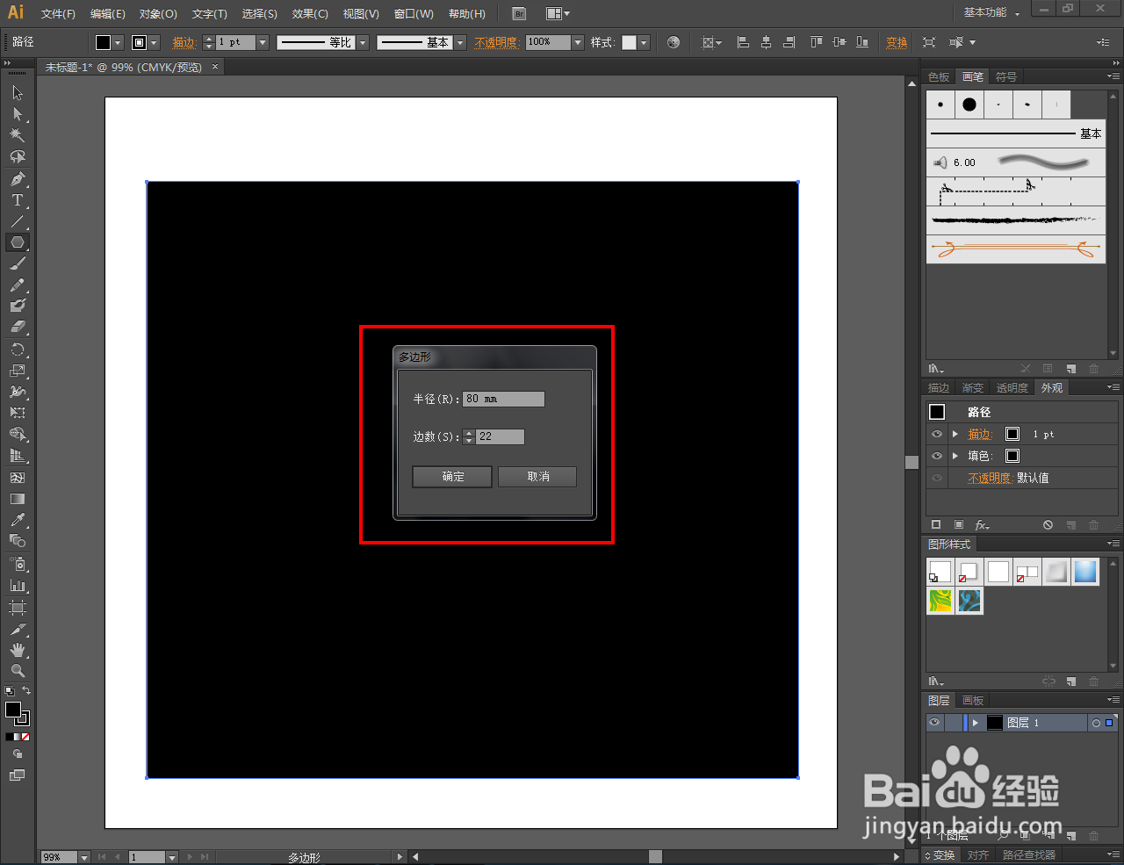Expand the 填色 row in appearance panel

(955, 456)
